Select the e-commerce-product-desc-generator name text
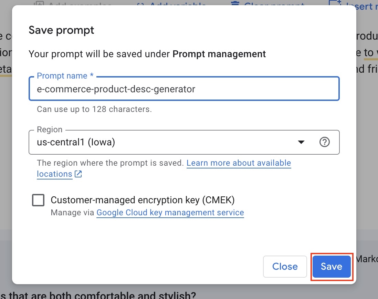This screenshot has width=378, height=299. click(116, 89)
